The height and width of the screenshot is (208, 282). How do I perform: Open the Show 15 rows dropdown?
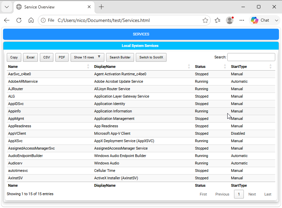tap(87, 57)
